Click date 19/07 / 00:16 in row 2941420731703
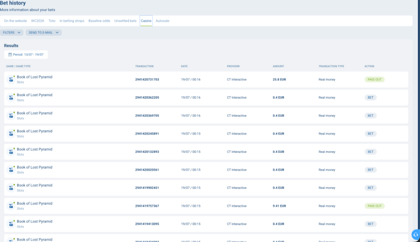420x242 pixels. pos(191,79)
